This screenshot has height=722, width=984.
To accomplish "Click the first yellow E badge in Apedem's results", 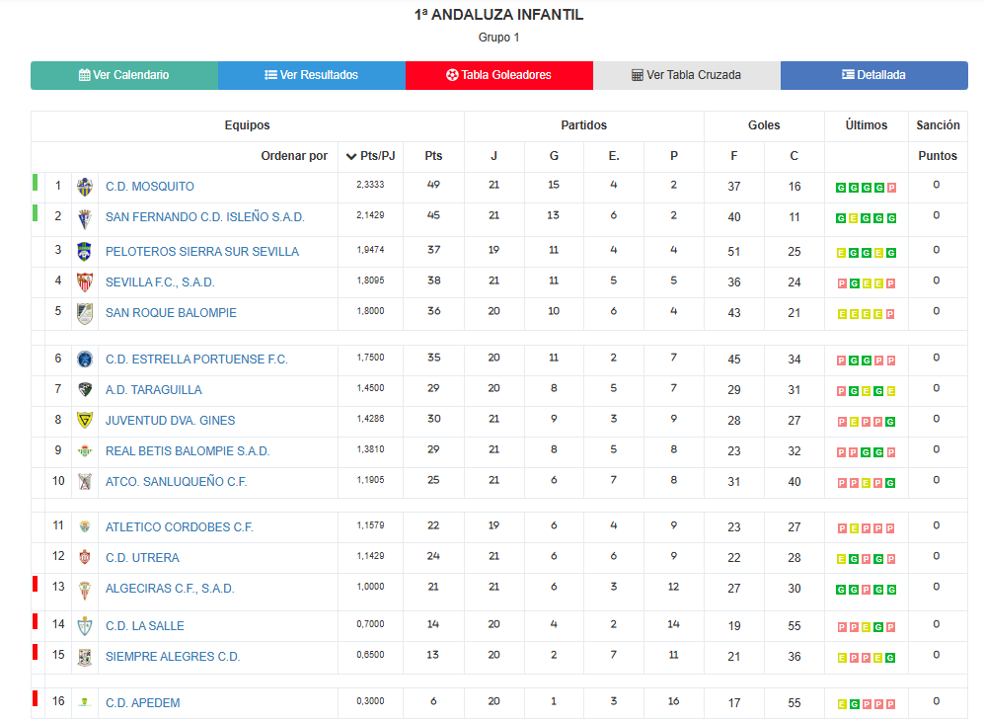I will (842, 704).
